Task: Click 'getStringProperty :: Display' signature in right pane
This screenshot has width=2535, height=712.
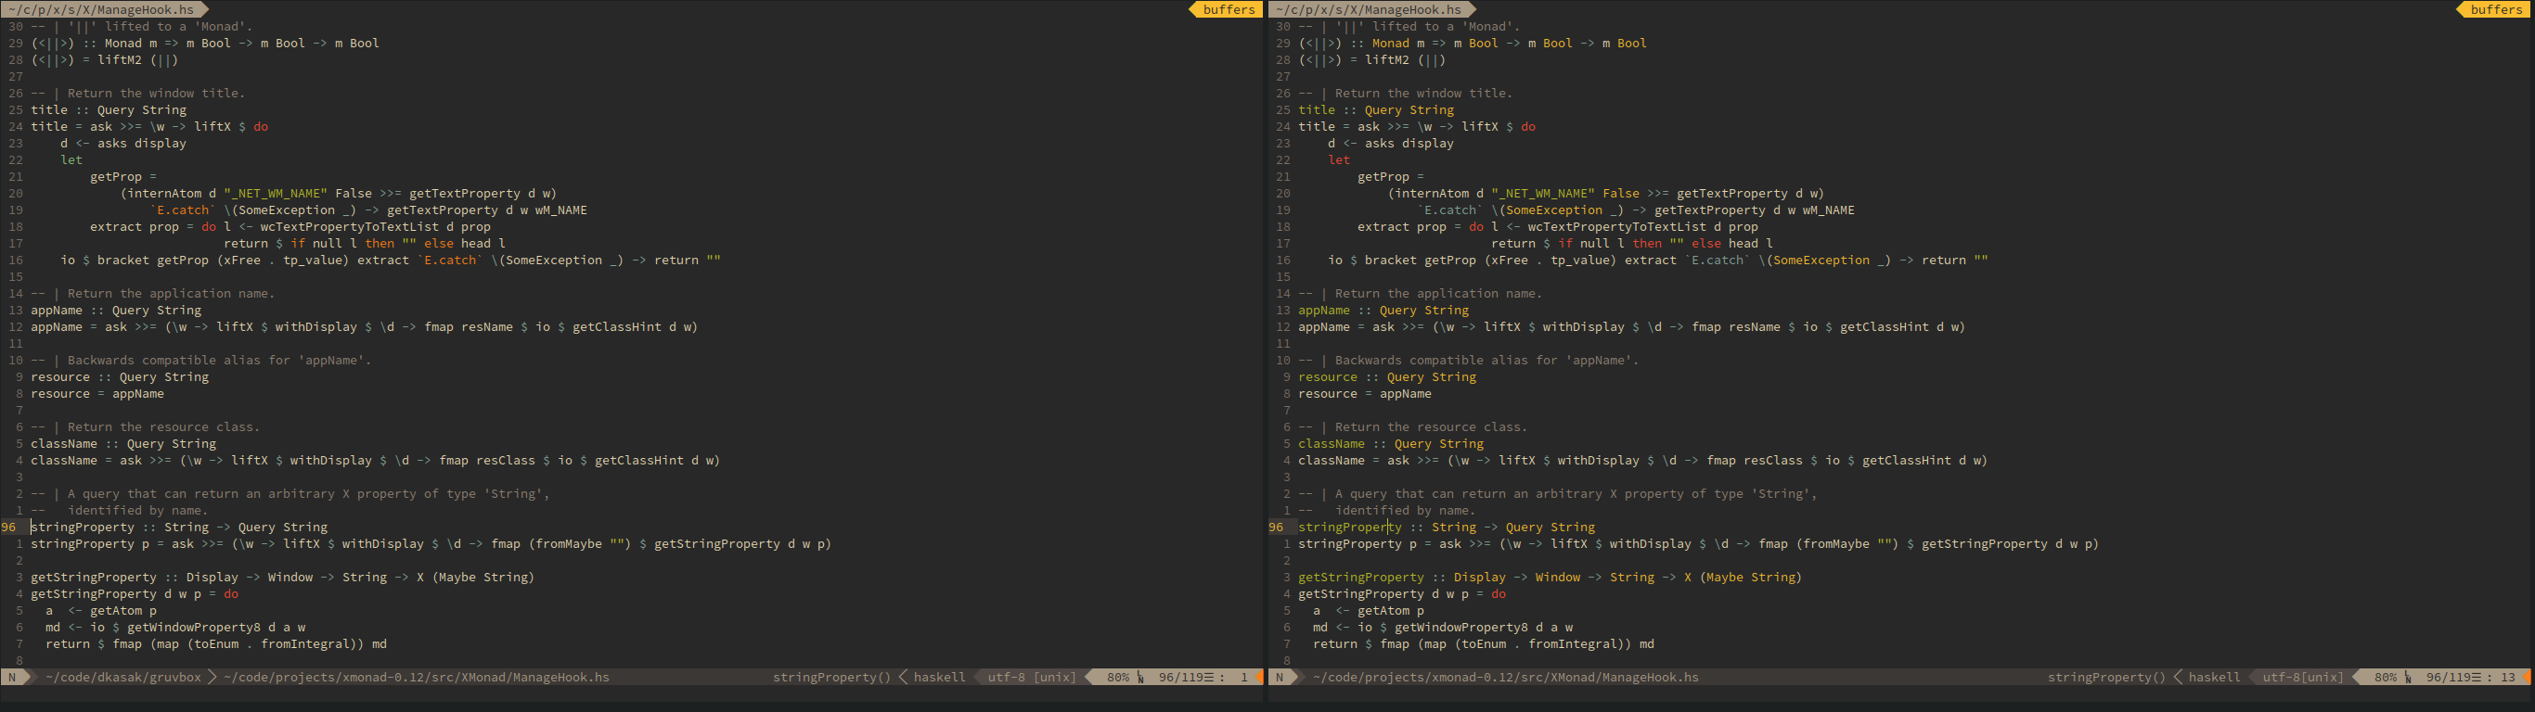Action: coord(1550,578)
